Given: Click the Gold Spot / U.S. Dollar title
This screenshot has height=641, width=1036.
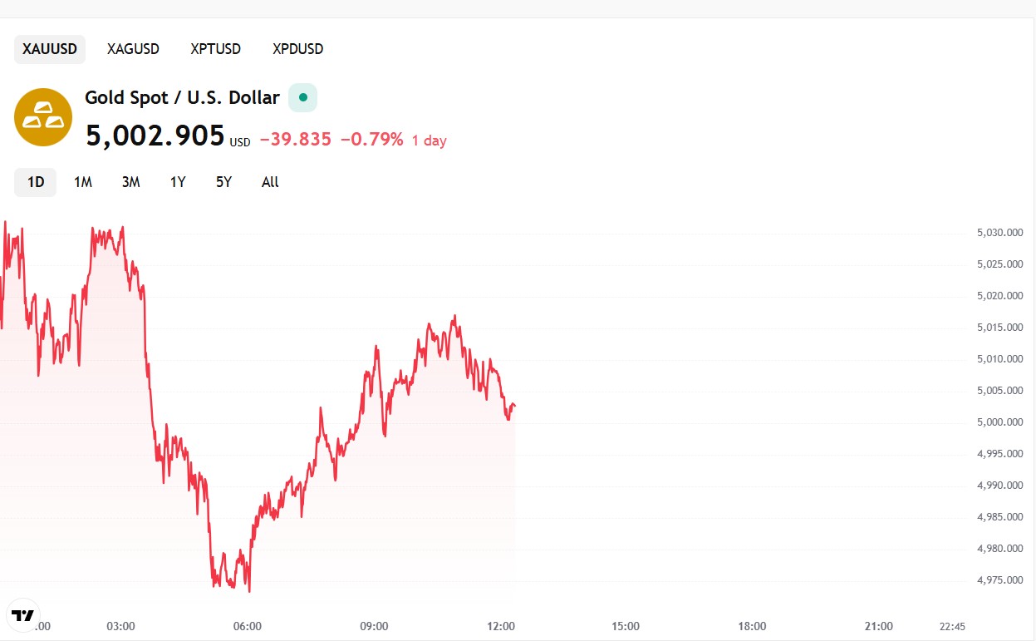Looking at the screenshot, I should (182, 97).
